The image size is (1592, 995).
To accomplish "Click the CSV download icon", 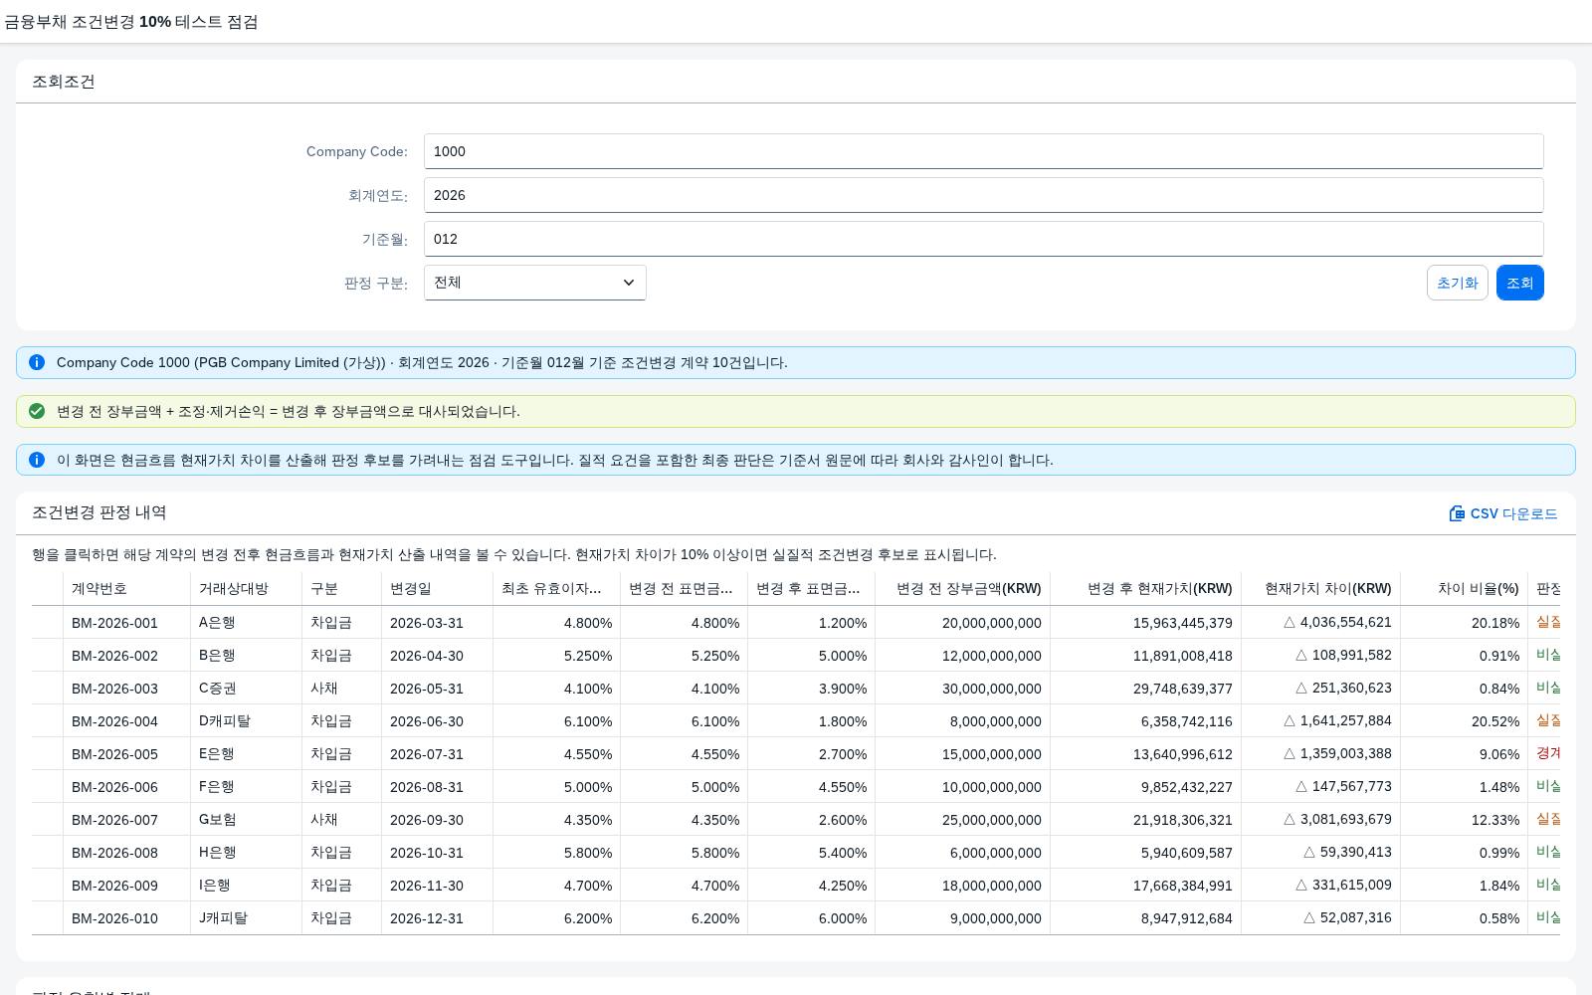I will (x=1457, y=513).
